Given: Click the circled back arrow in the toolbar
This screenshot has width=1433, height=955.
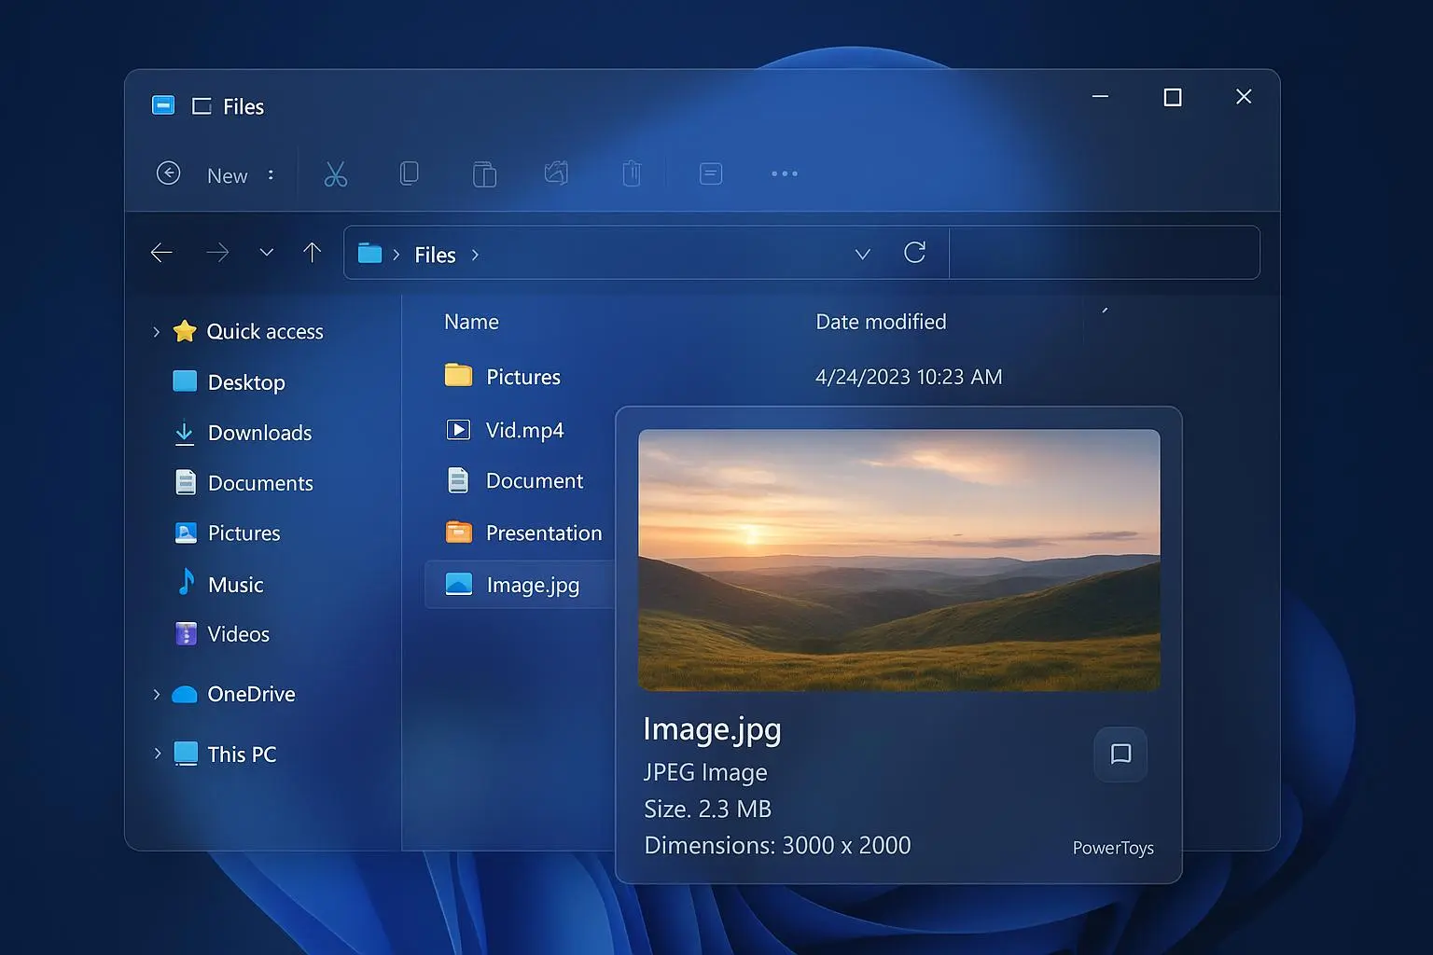Looking at the screenshot, I should point(168,173).
